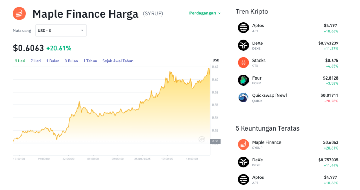Image resolution: width=360 pixels, height=190 pixels.
Task: Click the Maple Finance SYRUP logo in header
Action: pos(19,14)
